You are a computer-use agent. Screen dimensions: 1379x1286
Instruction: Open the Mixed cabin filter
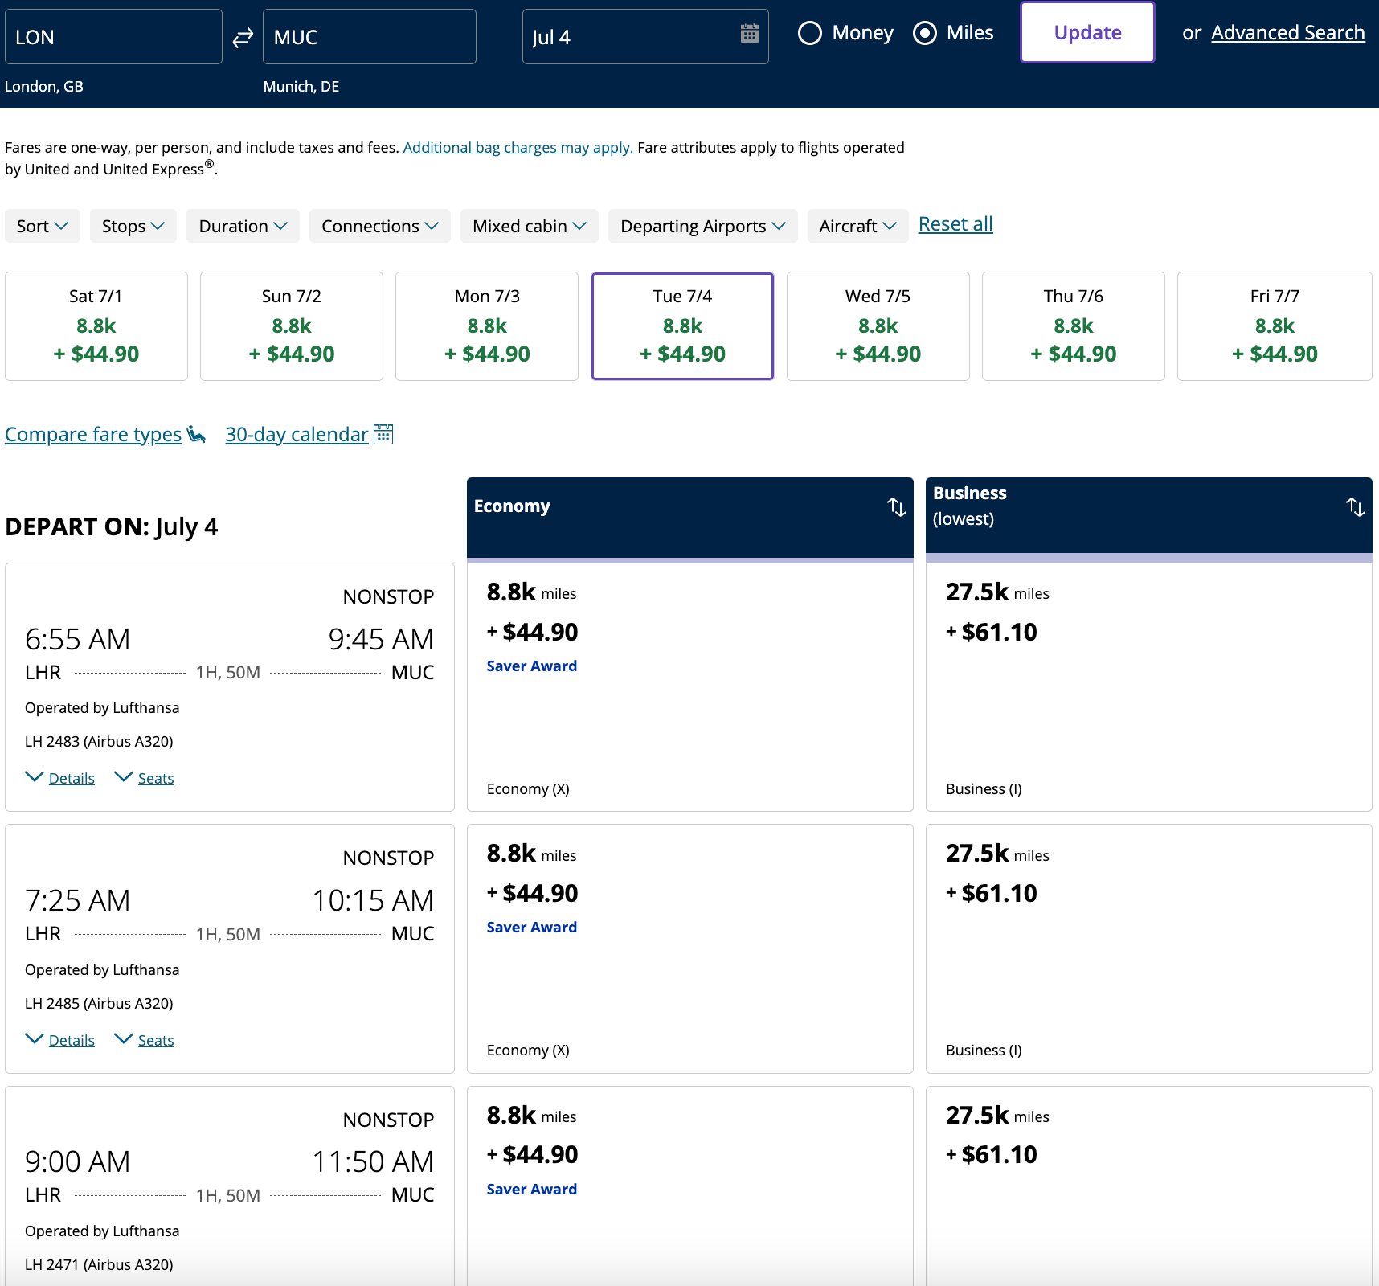pyautogui.click(x=528, y=226)
